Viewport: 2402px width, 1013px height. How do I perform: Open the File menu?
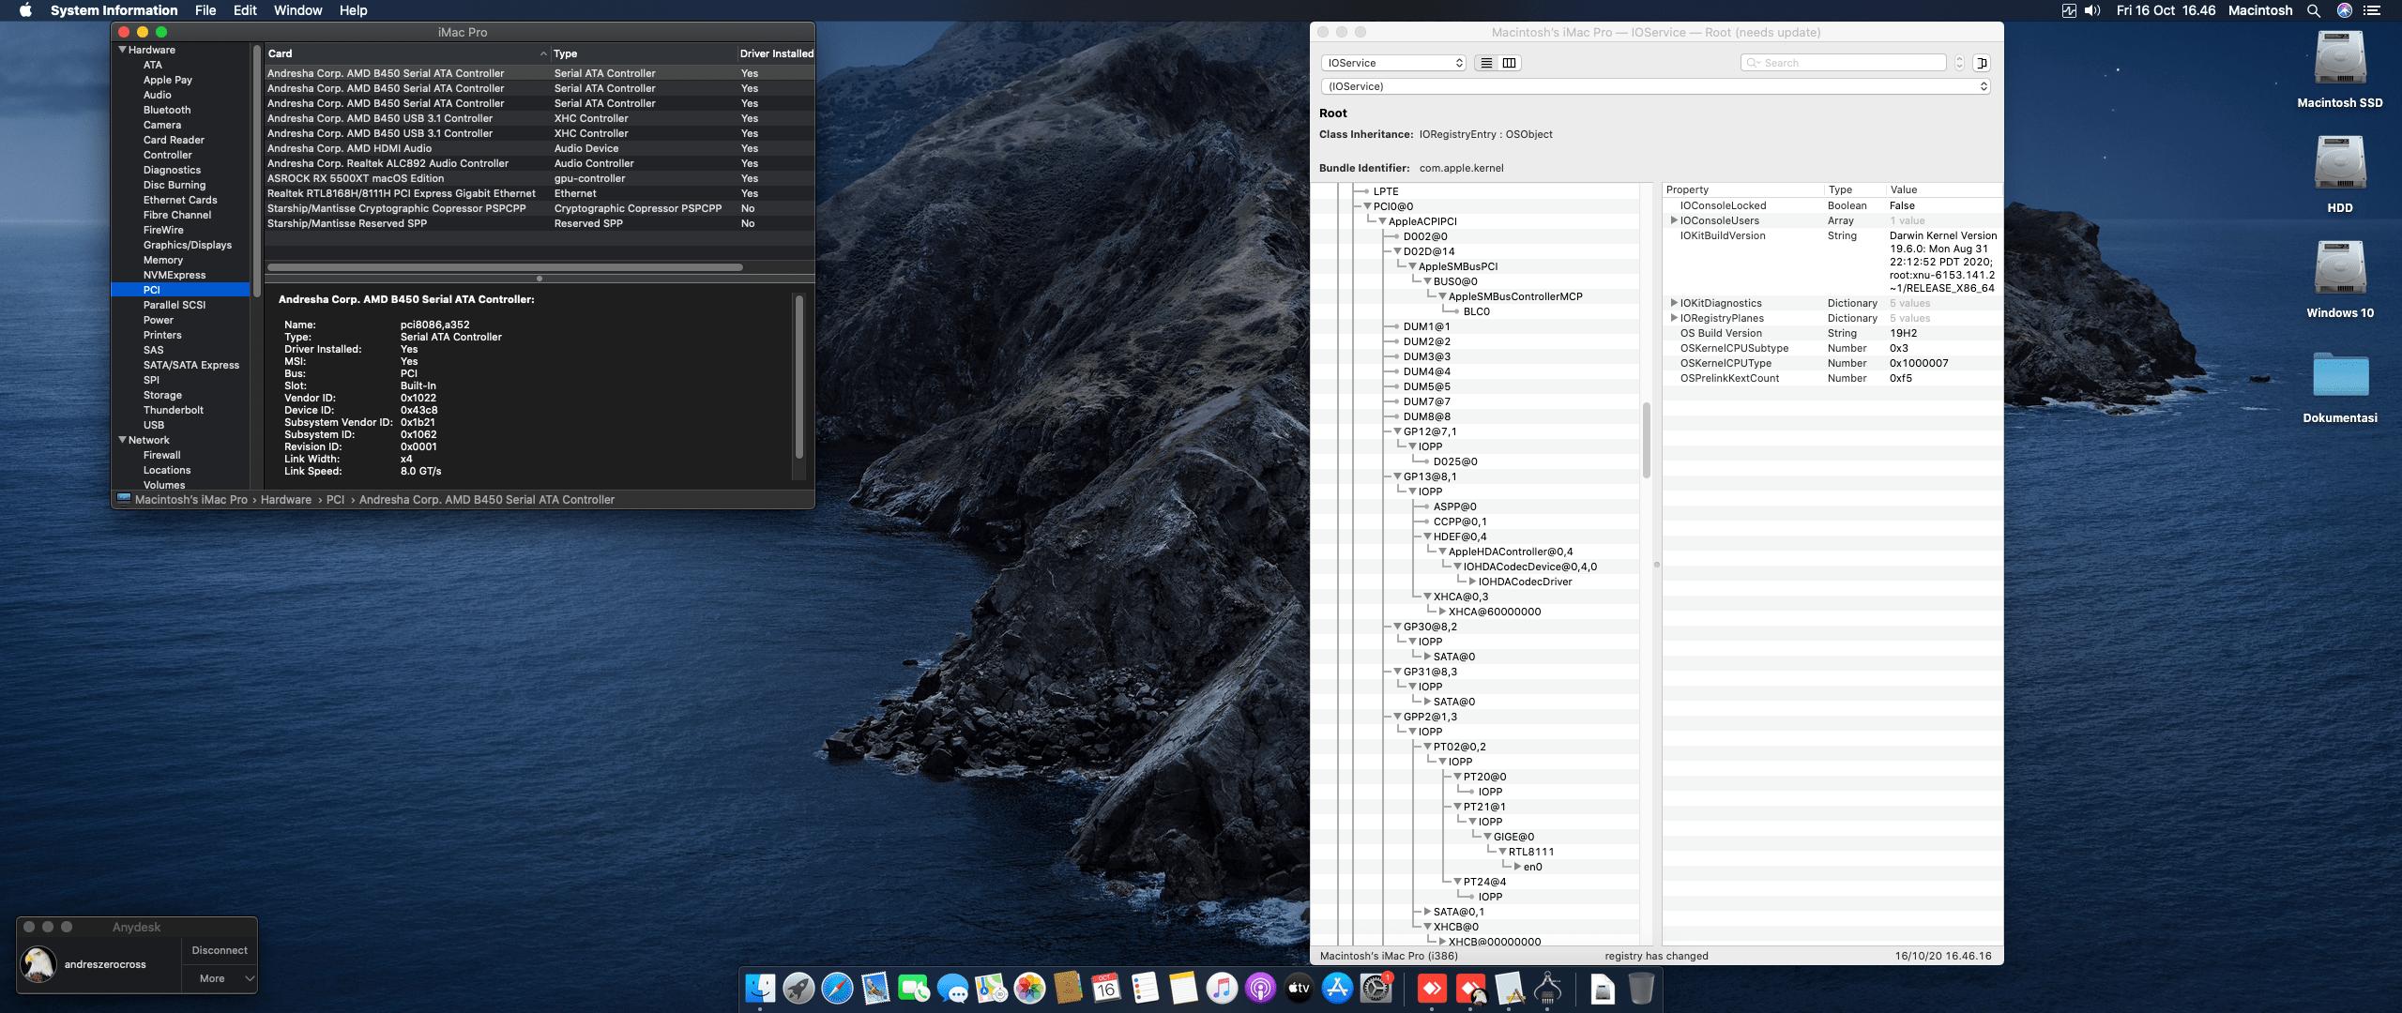click(205, 10)
